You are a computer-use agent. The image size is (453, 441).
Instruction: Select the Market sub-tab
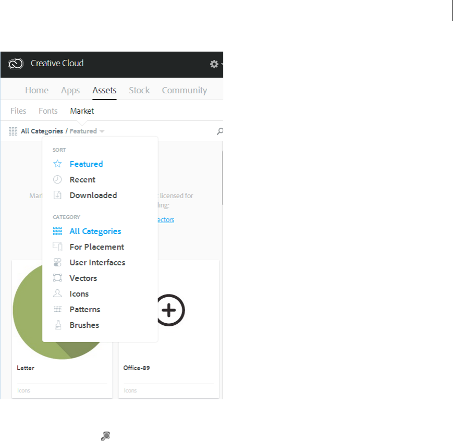82,111
